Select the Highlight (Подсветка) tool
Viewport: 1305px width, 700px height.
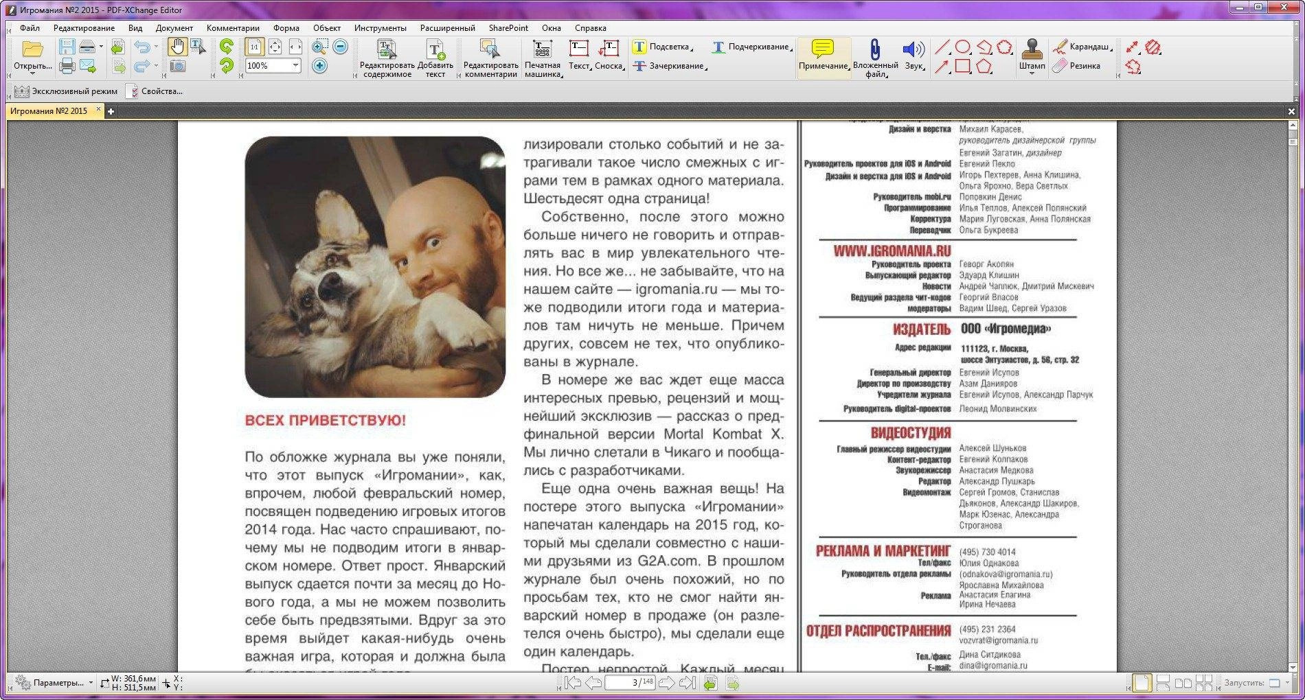662,47
